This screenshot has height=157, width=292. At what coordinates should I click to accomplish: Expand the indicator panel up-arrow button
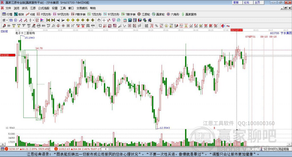2,144
